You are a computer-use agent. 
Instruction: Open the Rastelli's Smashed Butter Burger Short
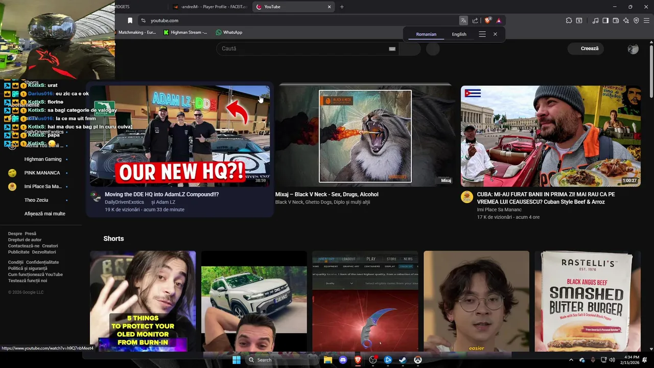(588, 301)
